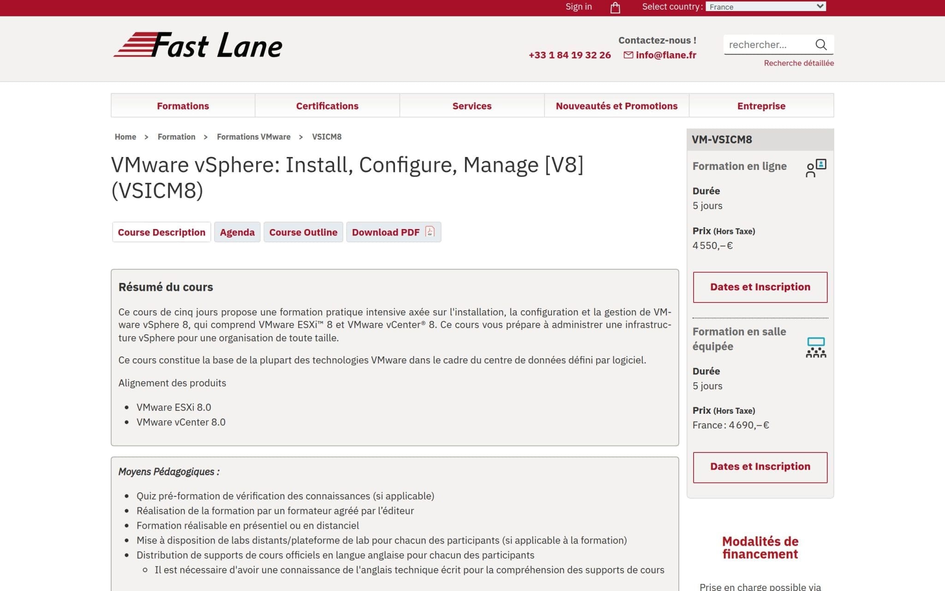The width and height of the screenshot is (945, 591).
Task: Switch to Course Description tab
Action: [161, 232]
